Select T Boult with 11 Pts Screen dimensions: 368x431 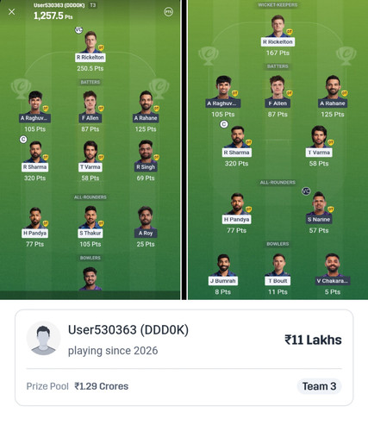(x=278, y=274)
